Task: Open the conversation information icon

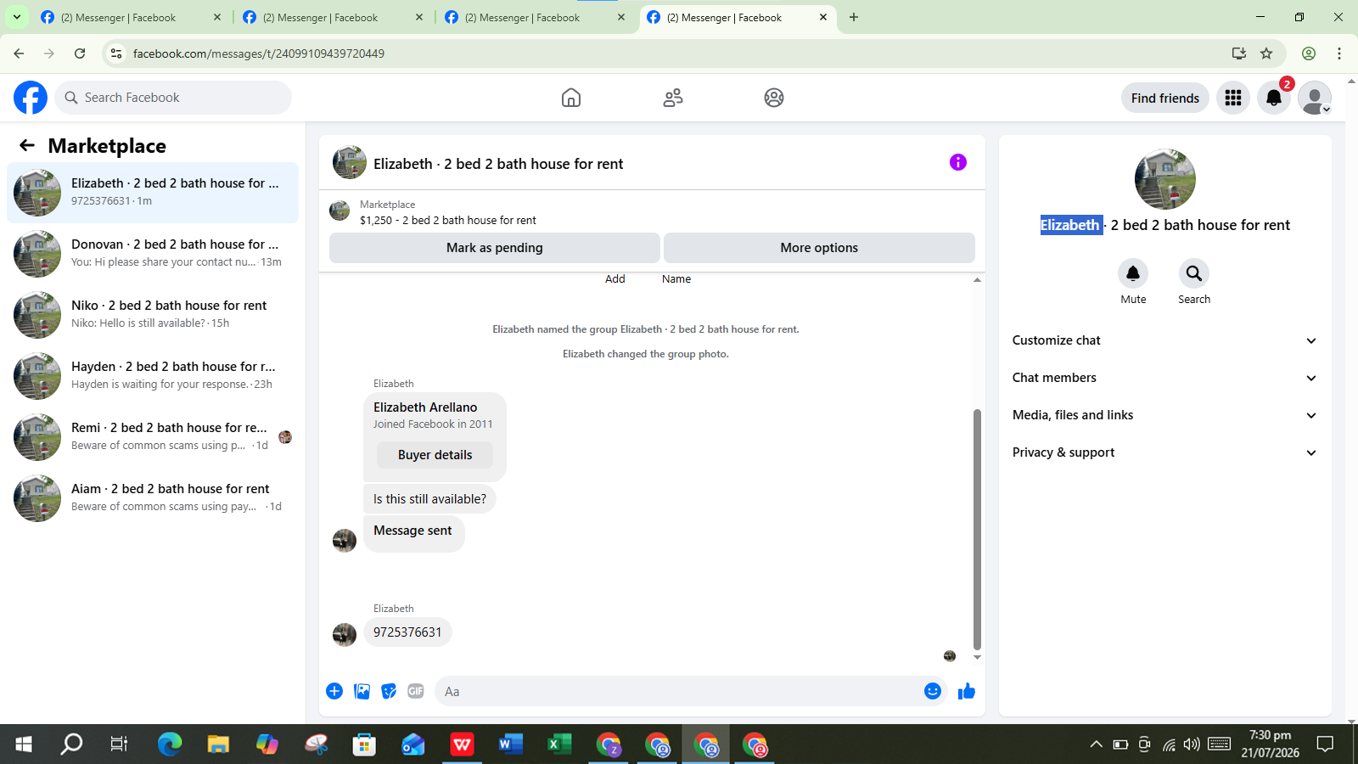Action: (958, 162)
